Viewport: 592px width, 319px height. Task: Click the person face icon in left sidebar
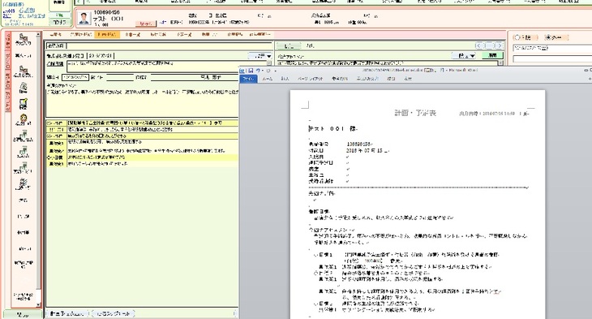pyautogui.click(x=24, y=119)
